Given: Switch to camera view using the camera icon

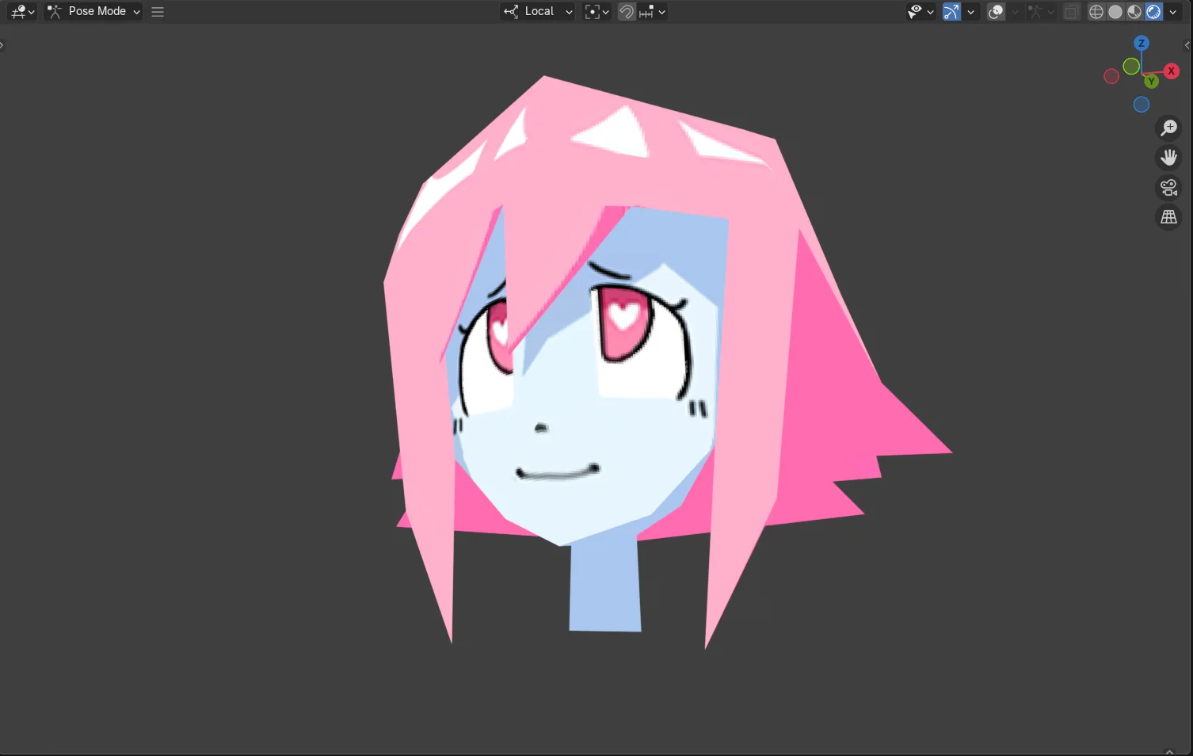Looking at the screenshot, I should tap(1168, 186).
